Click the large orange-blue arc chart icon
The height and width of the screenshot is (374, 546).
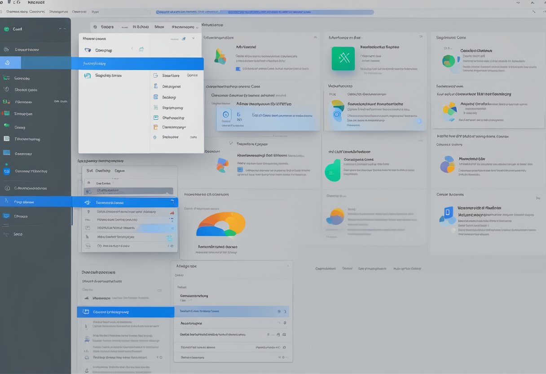tap(220, 224)
